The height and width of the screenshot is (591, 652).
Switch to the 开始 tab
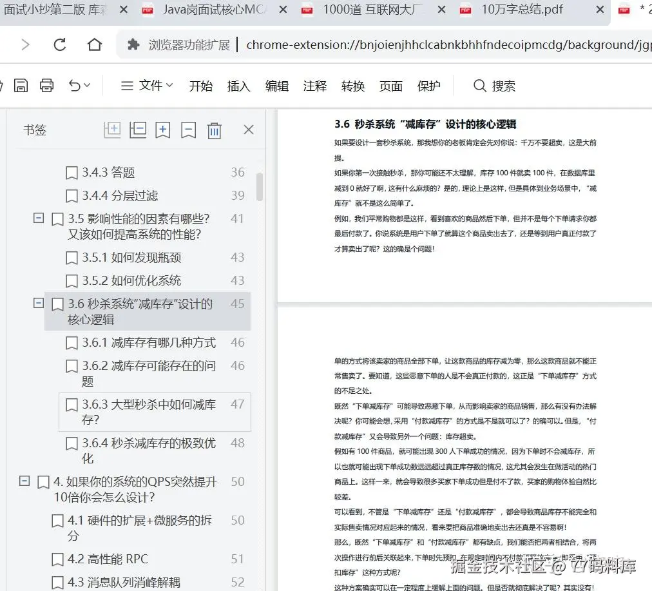[x=201, y=86]
